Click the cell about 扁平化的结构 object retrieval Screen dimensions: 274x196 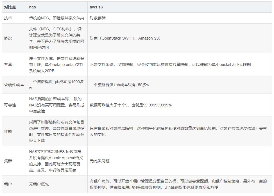180,131
